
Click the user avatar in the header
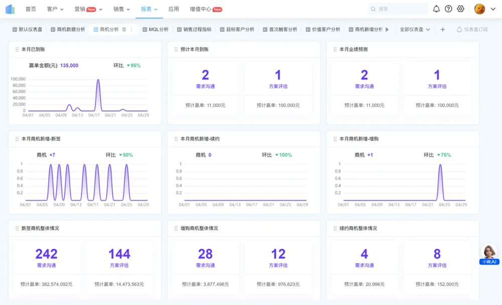(x=479, y=9)
